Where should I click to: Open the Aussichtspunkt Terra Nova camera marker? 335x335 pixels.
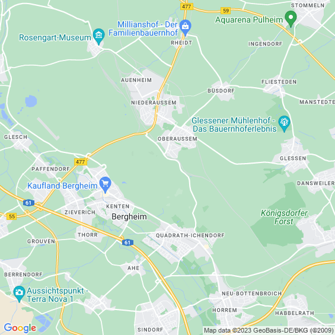click(x=19, y=293)
